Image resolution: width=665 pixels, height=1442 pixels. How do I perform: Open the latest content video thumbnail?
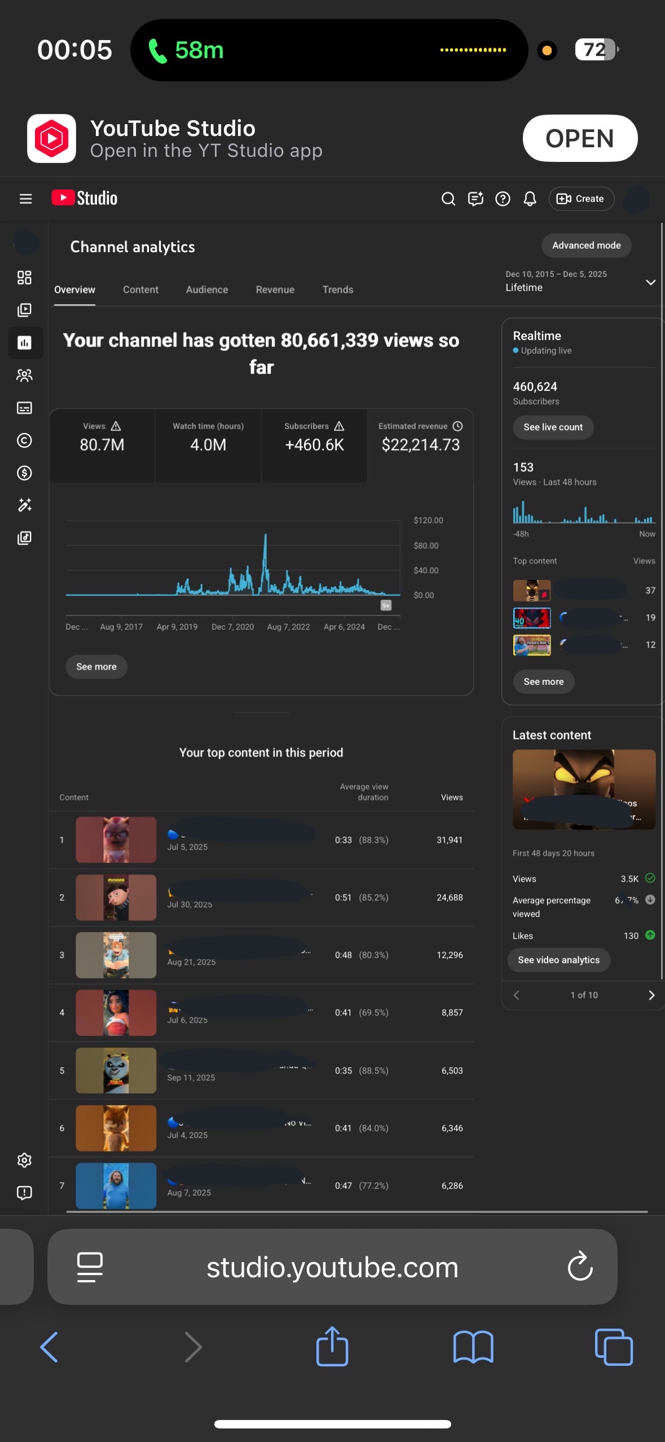click(584, 789)
